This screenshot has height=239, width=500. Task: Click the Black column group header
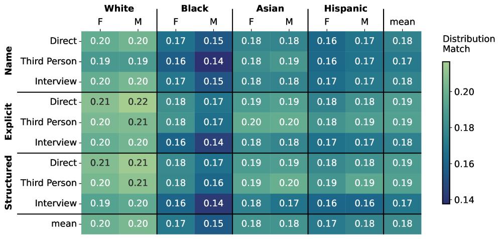click(x=194, y=9)
